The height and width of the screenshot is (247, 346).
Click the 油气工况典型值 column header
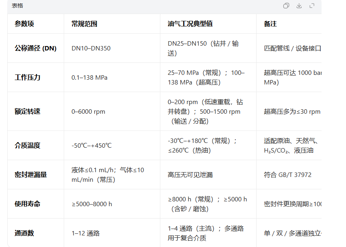click(190, 24)
